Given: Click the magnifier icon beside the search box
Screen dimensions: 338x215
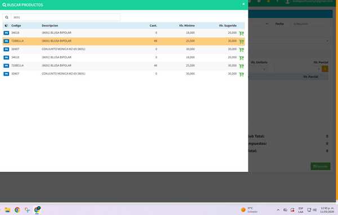Looking at the screenshot, I should pyautogui.click(x=7, y=17).
